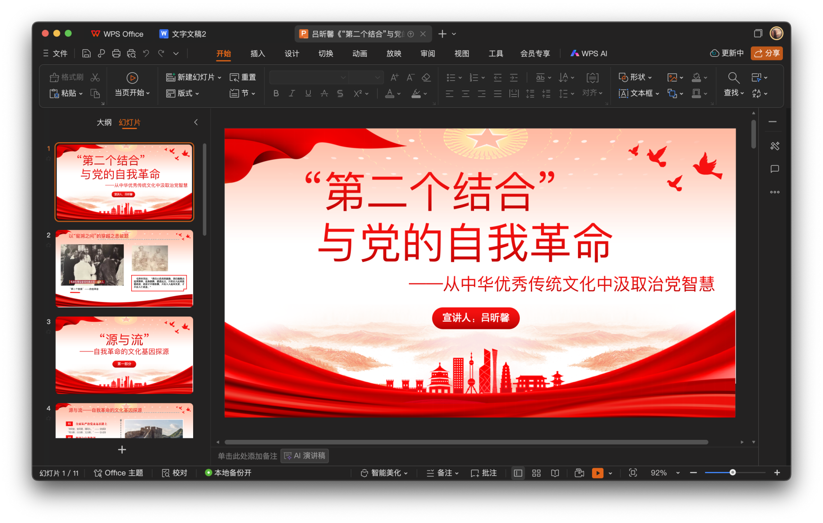Click the Print icon in quick toolbar
823x523 pixels.
pyautogui.click(x=116, y=53)
